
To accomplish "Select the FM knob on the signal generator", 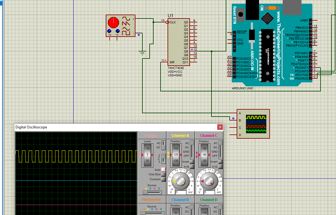I will pos(118,31).
